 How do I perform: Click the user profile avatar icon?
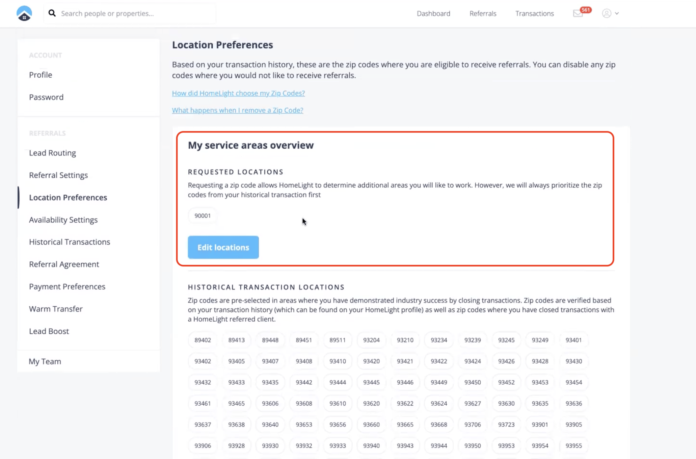pyautogui.click(x=607, y=14)
